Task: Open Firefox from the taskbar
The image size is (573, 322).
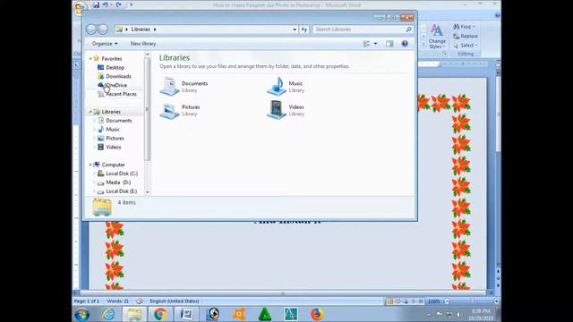Action: tap(317, 314)
